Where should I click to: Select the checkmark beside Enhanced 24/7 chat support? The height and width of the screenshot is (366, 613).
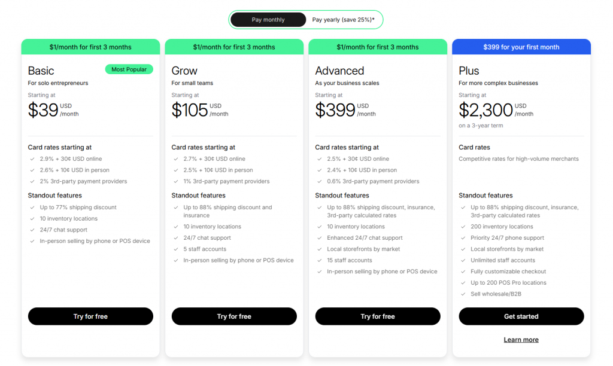(318, 237)
